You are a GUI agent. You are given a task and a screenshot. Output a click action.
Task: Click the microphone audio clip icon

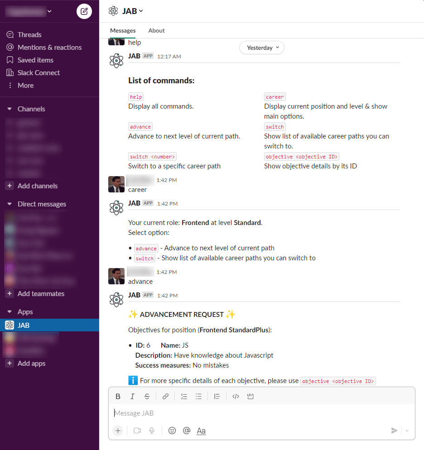[152, 431]
